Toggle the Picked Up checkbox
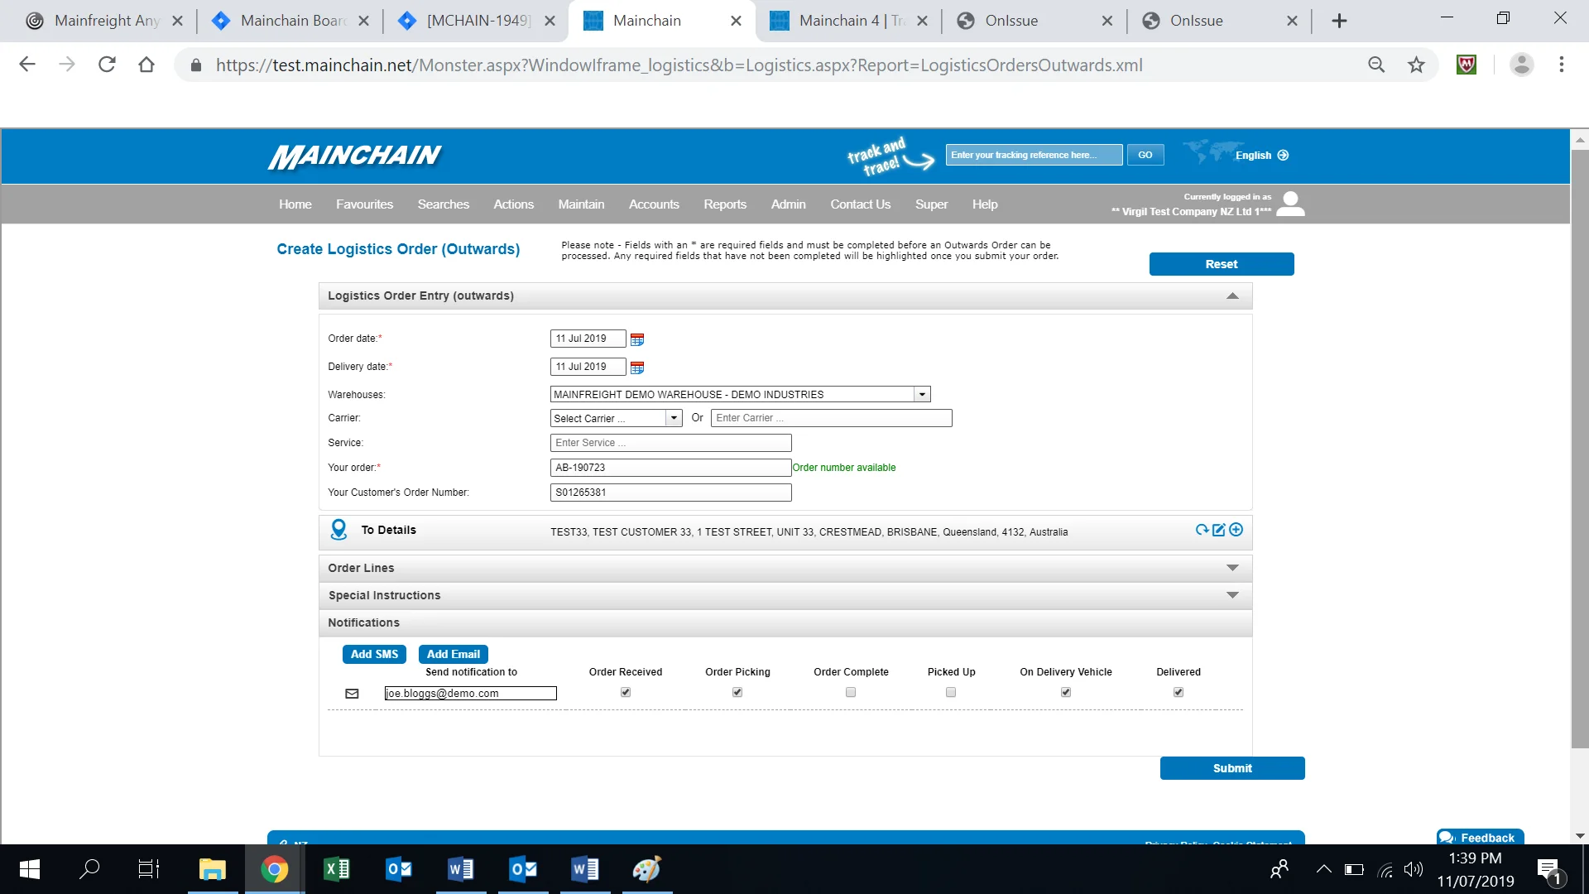The image size is (1589, 894). click(951, 691)
